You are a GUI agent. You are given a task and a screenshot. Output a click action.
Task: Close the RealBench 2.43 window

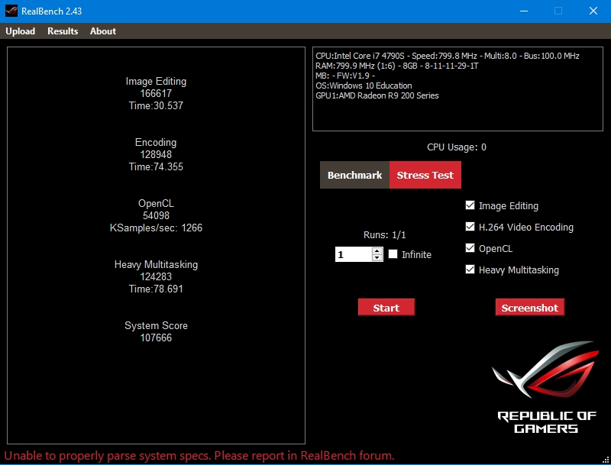pos(593,11)
